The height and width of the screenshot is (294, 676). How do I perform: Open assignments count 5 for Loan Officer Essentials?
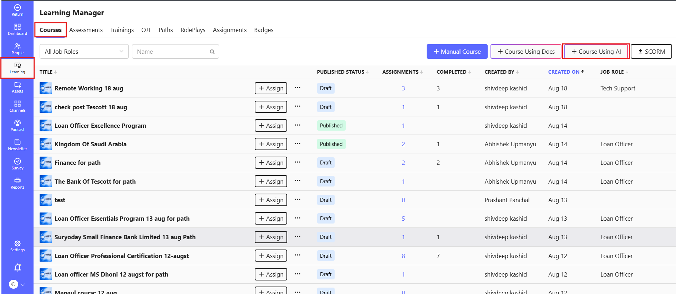403,219
